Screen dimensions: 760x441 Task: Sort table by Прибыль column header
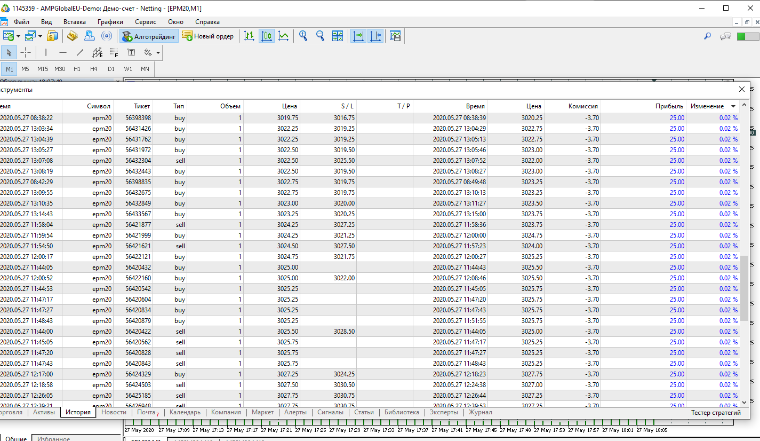[669, 106]
